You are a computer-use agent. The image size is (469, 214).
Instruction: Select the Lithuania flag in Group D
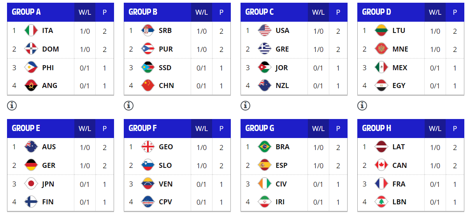click(381, 31)
